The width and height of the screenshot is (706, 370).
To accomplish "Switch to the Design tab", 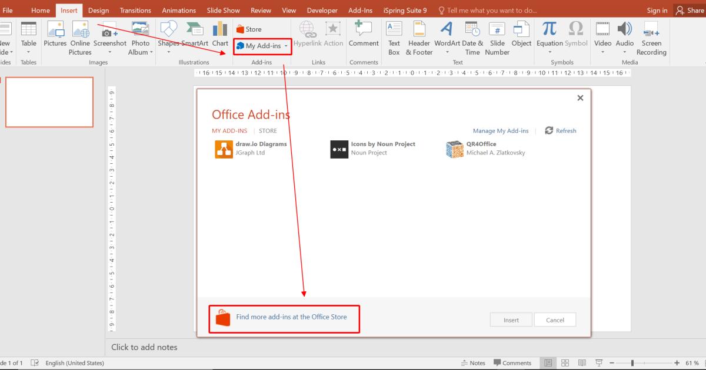I will (x=98, y=10).
